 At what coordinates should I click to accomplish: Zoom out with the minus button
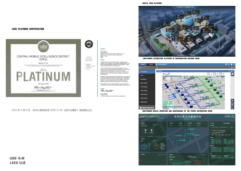pos(232,108)
